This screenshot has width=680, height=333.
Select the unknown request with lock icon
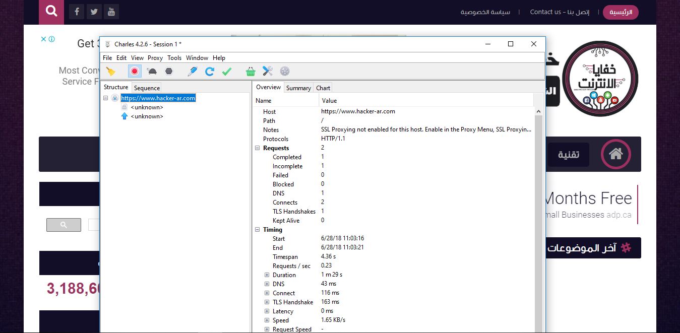click(x=147, y=107)
